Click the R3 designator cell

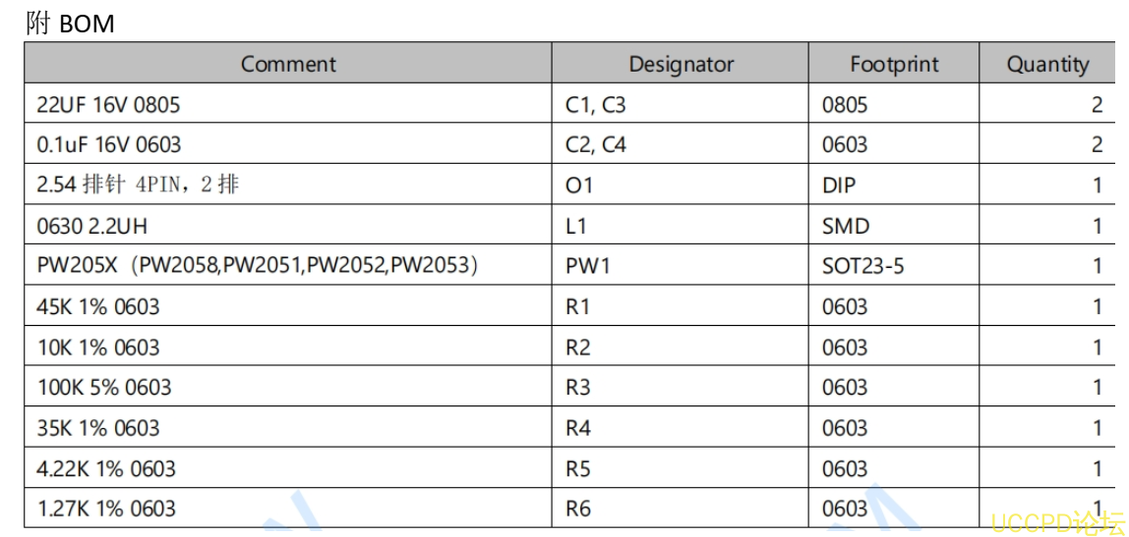(577, 388)
